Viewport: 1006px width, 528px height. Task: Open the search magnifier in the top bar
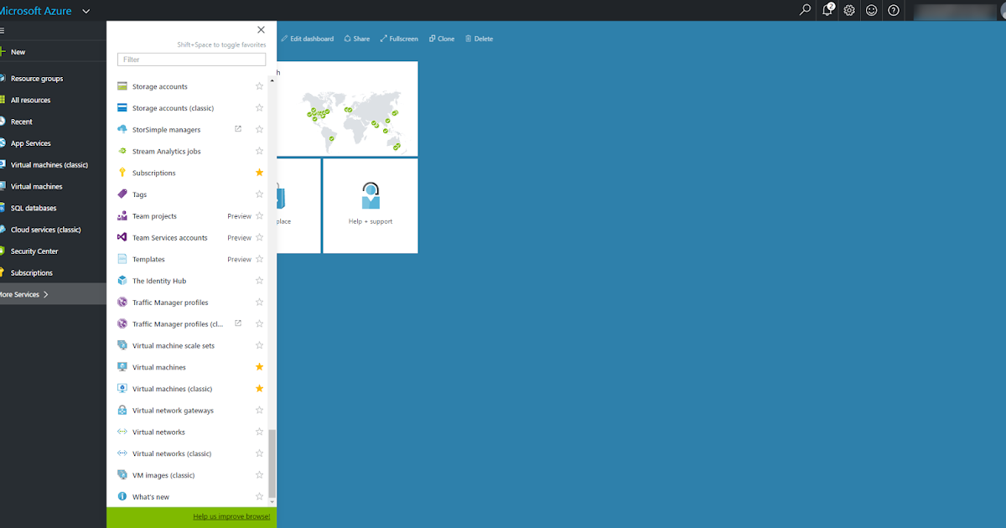(x=805, y=10)
